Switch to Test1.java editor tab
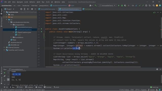162x91 pixels. pos(88,9)
